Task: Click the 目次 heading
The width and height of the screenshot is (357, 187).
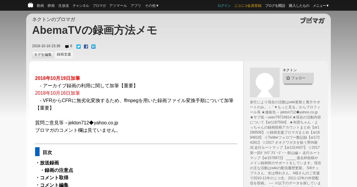Action: pyautogui.click(x=47, y=153)
